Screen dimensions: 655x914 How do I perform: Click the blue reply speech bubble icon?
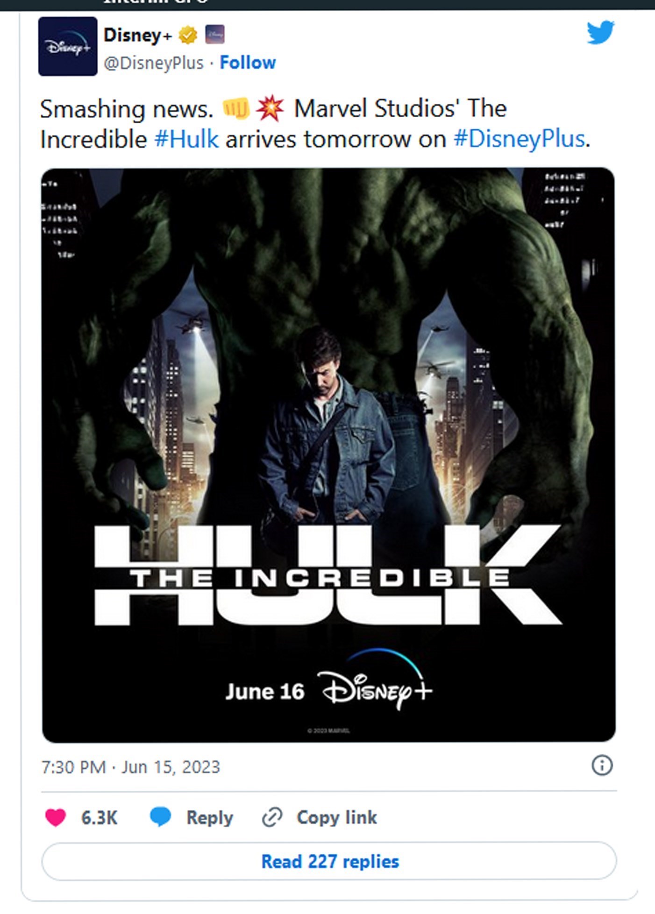point(160,817)
